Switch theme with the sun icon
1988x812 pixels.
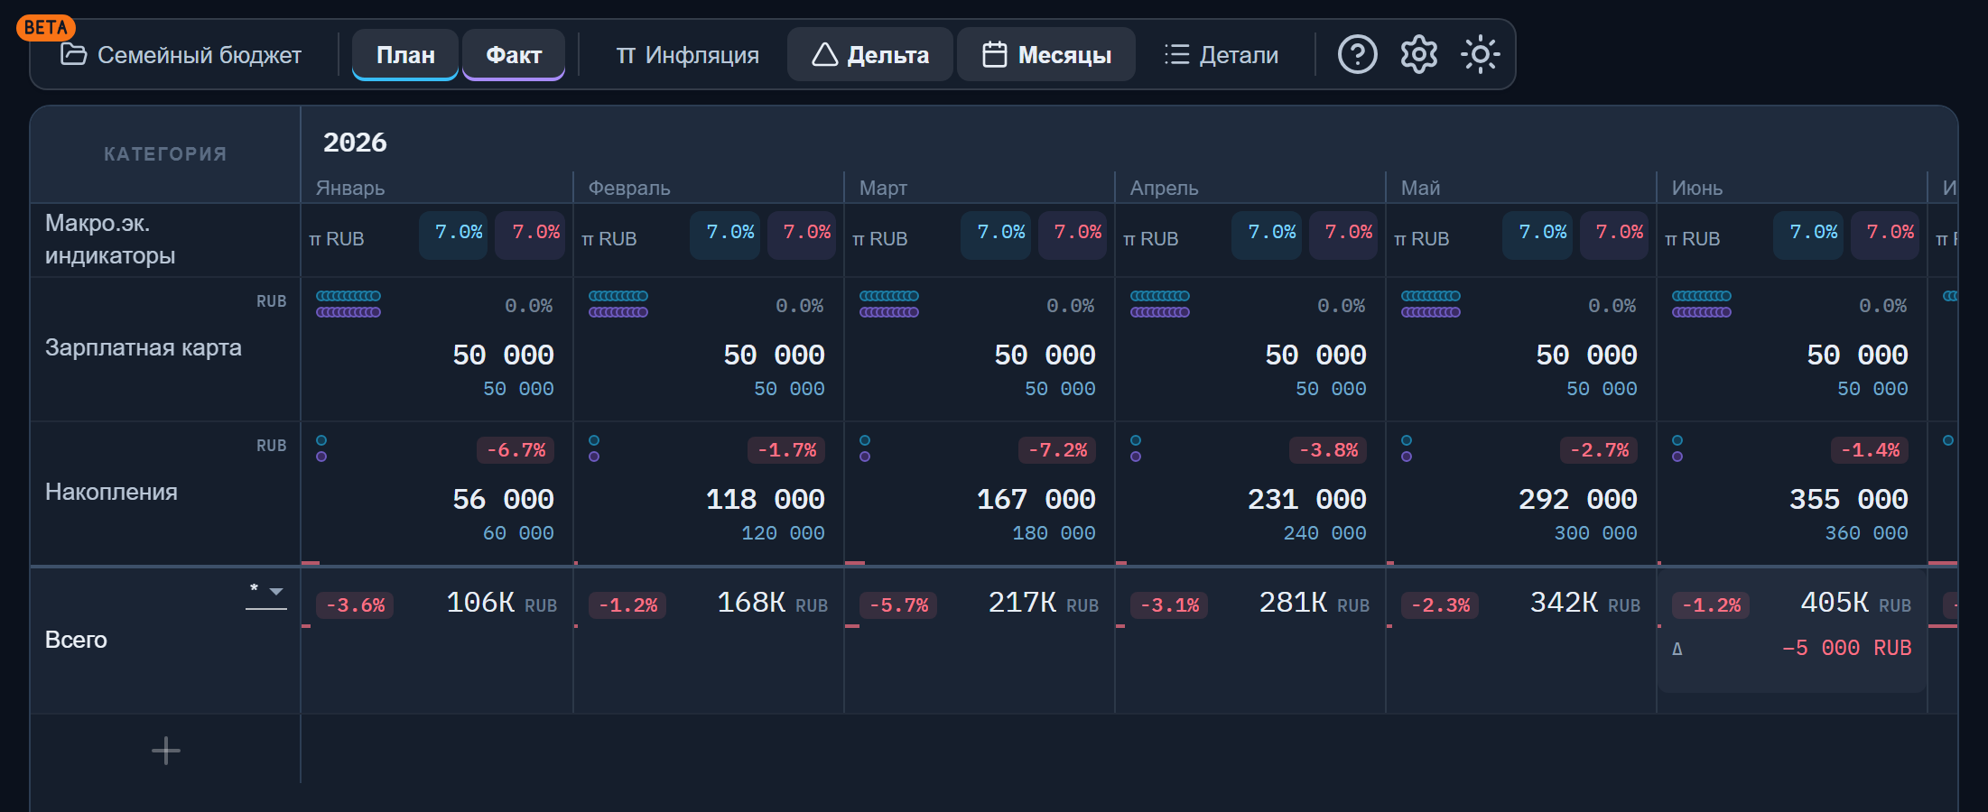click(x=1480, y=55)
